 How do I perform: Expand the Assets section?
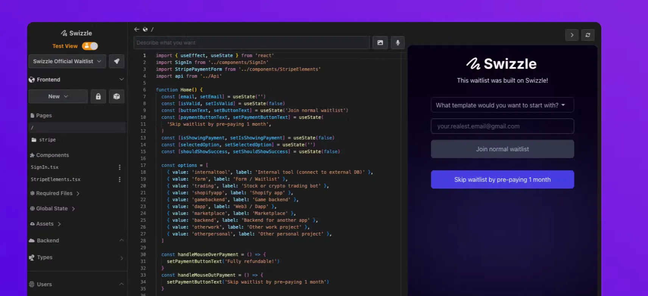click(x=45, y=224)
